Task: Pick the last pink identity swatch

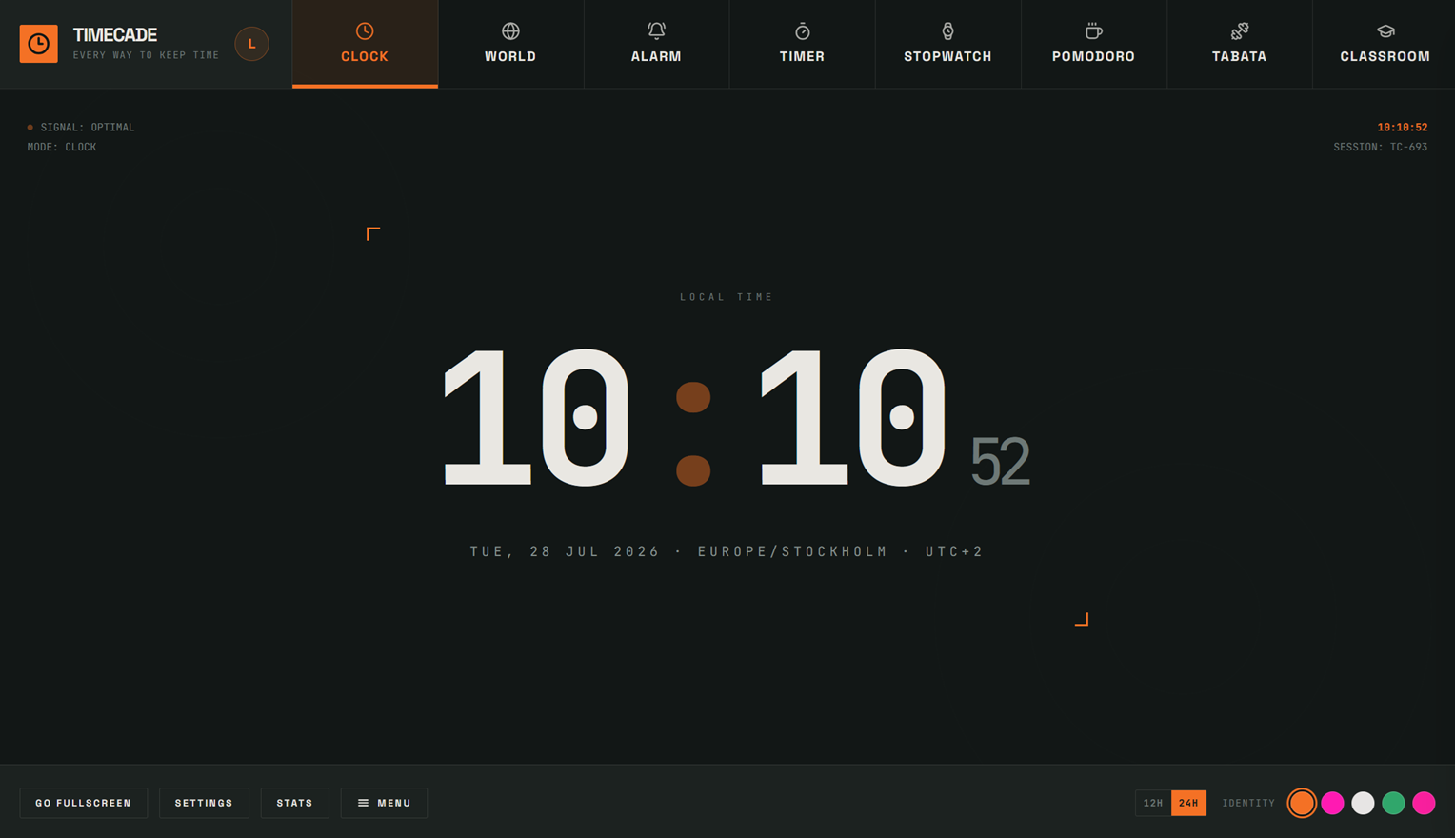Action: point(1424,803)
